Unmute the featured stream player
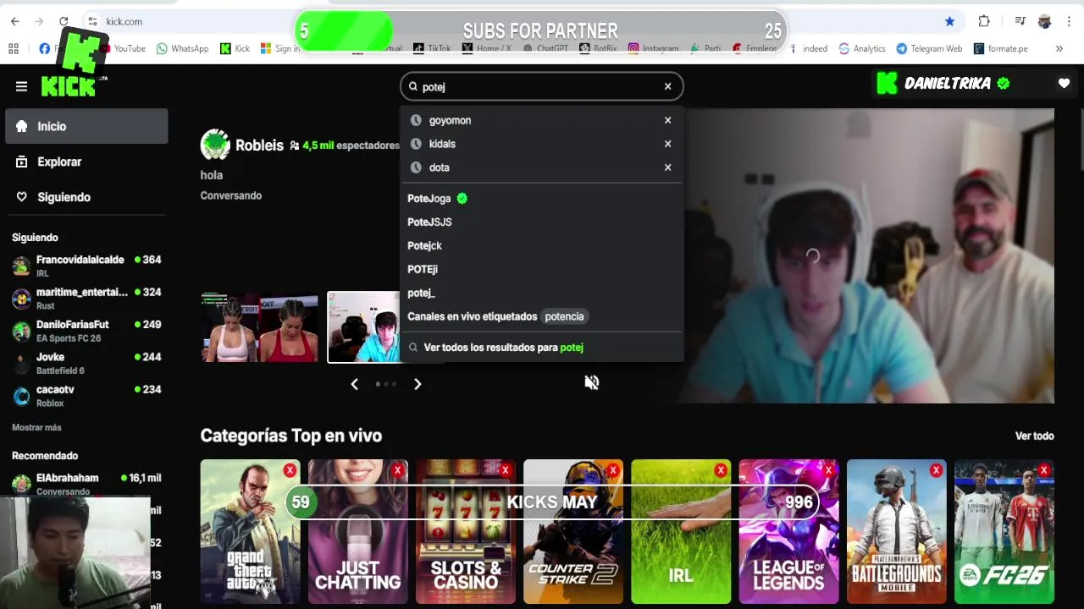This screenshot has width=1084, height=609. [x=591, y=383]
